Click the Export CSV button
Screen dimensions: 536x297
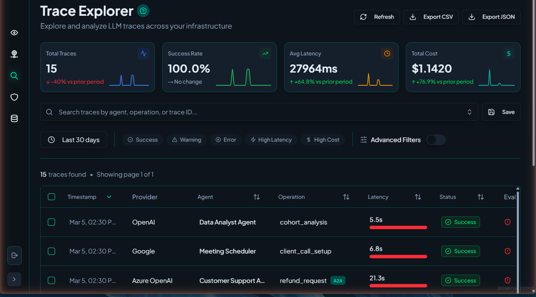(431, 17)
